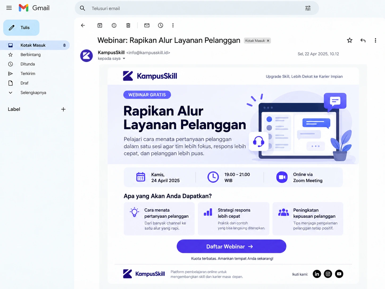The width and height of the screenshot is (385, 289).
Task: Open more actions in toolbar
Action: (173, 25)
